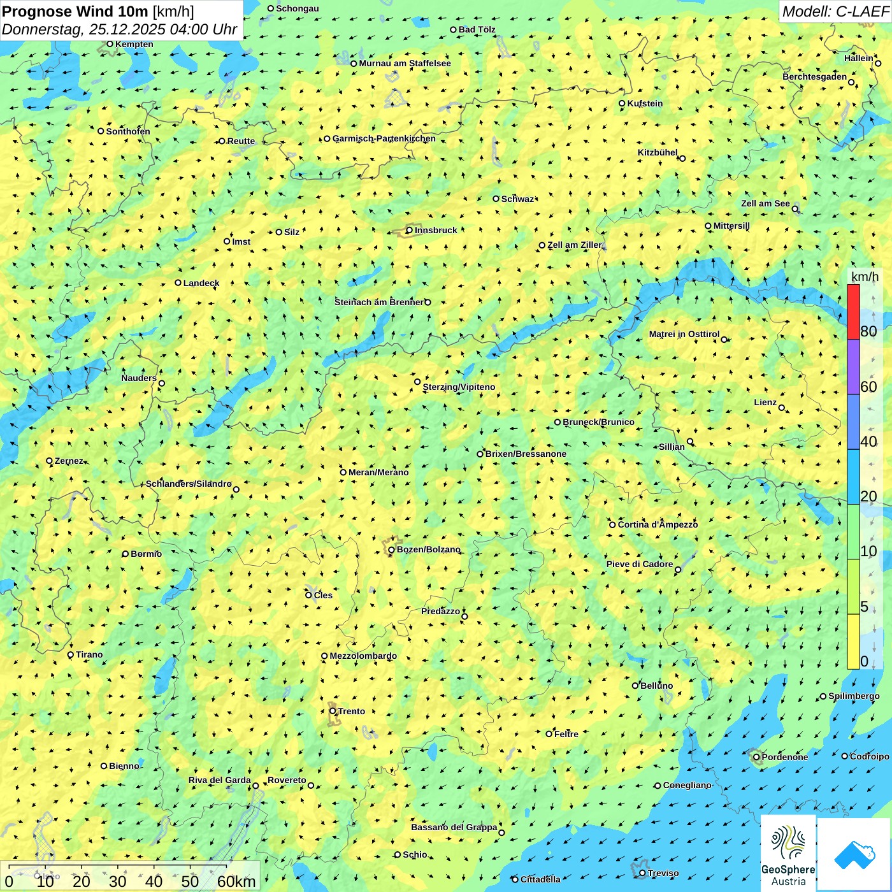Click the 'Prognose Wind 10m [km/h]' title

[98, 11]
